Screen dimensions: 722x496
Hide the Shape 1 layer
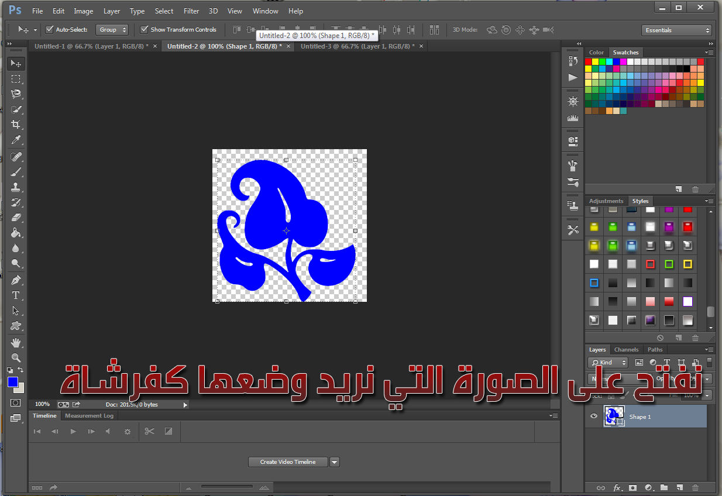click(x=594, y=416)
